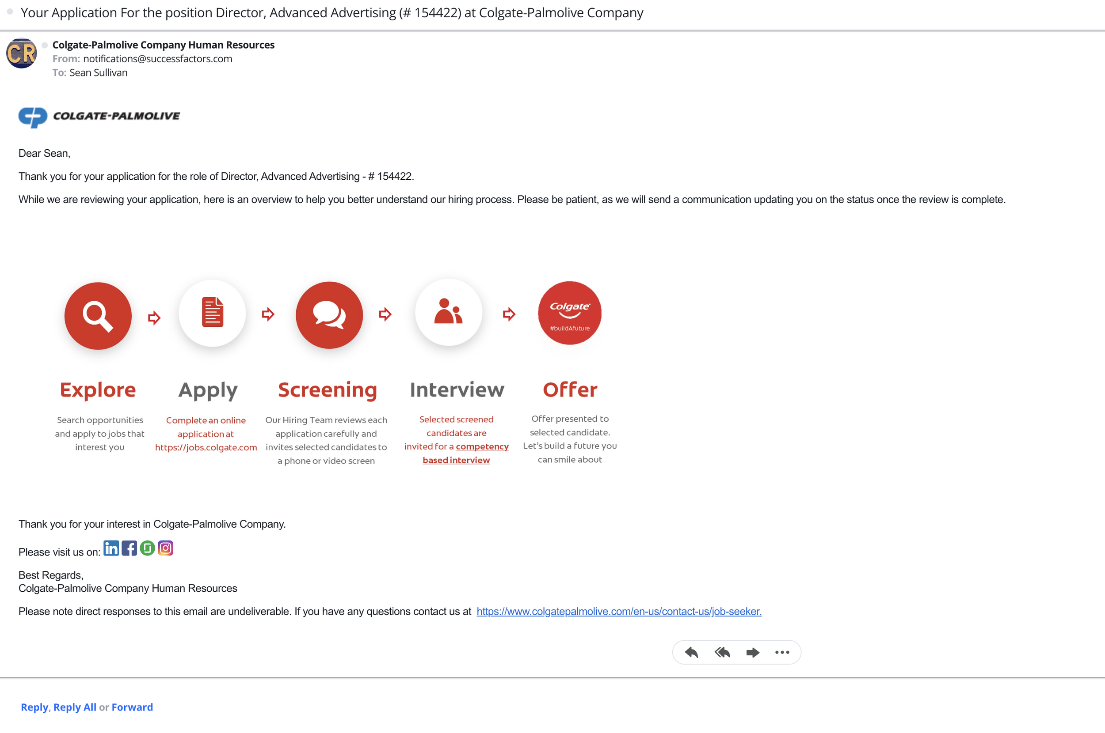Image resolution: width=1105 pixels, height=733 pixels.
Task: Open the Facebook social icon
Action: click(x=129, y=548)
